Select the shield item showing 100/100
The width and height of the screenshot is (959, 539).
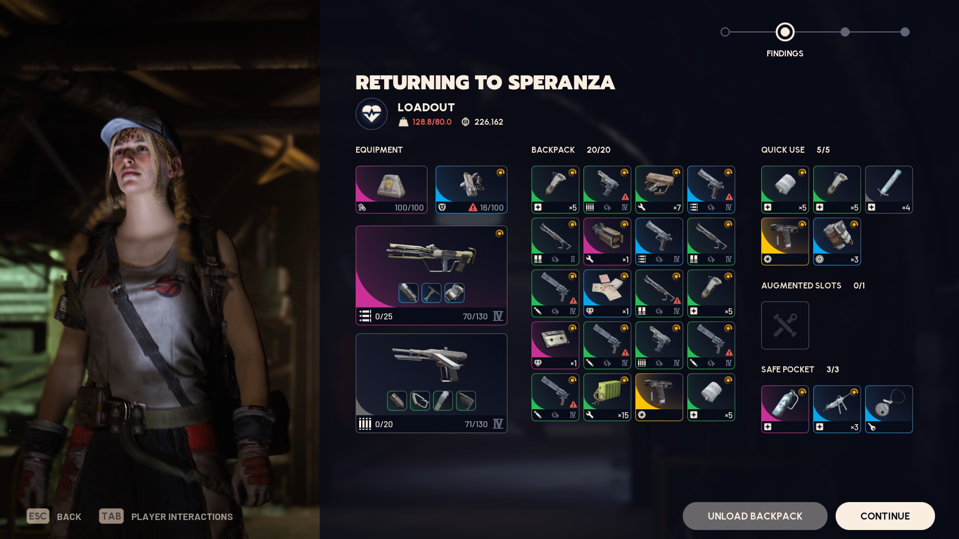click(392, 190)
